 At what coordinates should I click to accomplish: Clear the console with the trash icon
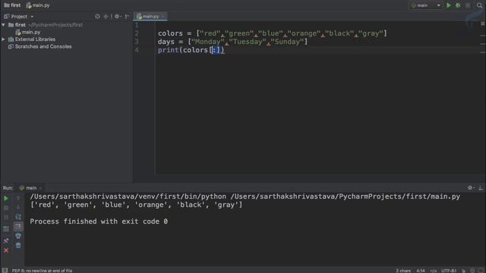(x=18, y=246)
